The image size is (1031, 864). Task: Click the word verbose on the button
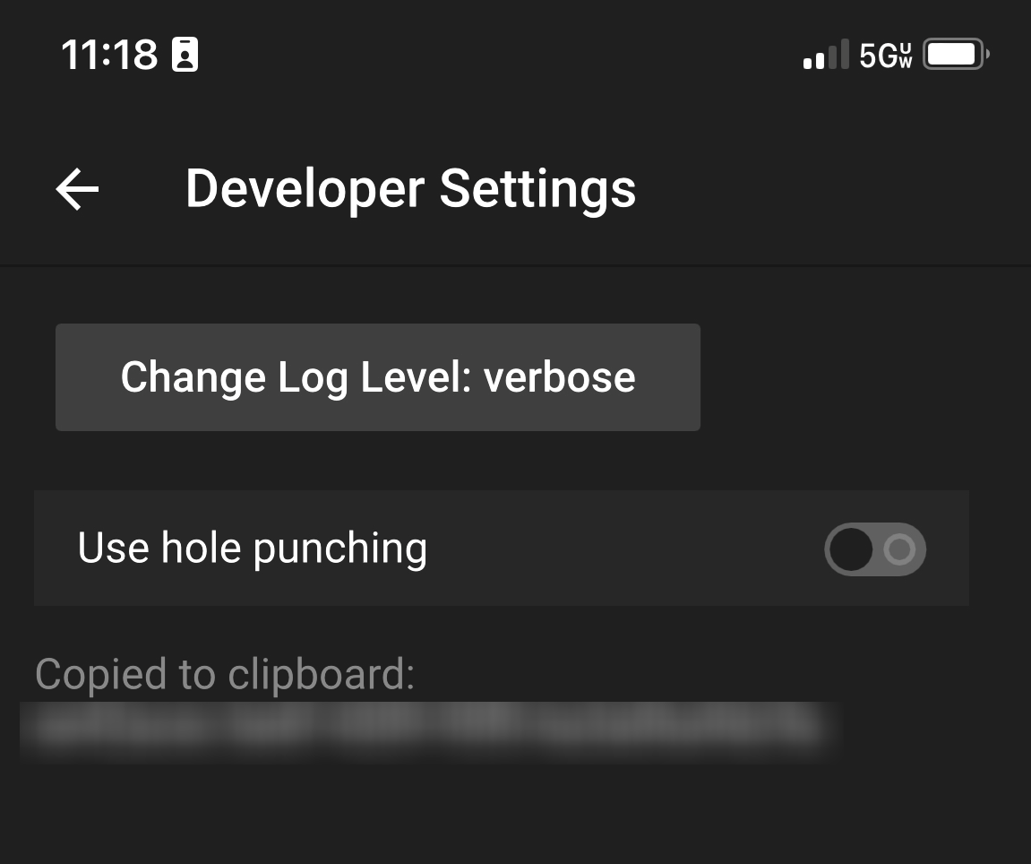click(x=560, y=377)
